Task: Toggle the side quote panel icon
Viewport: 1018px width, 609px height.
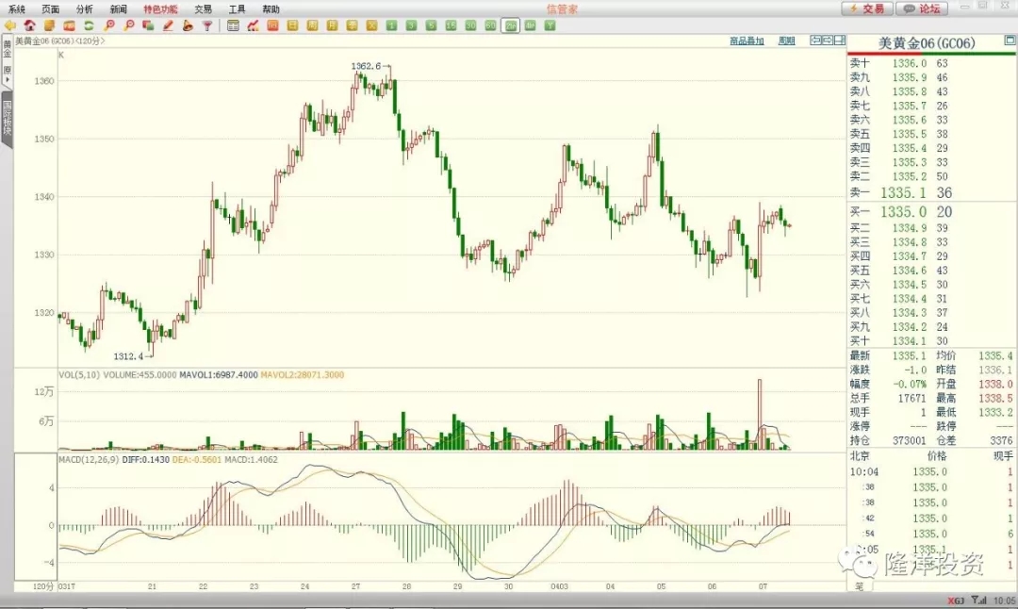Action: tap(840, 41)
